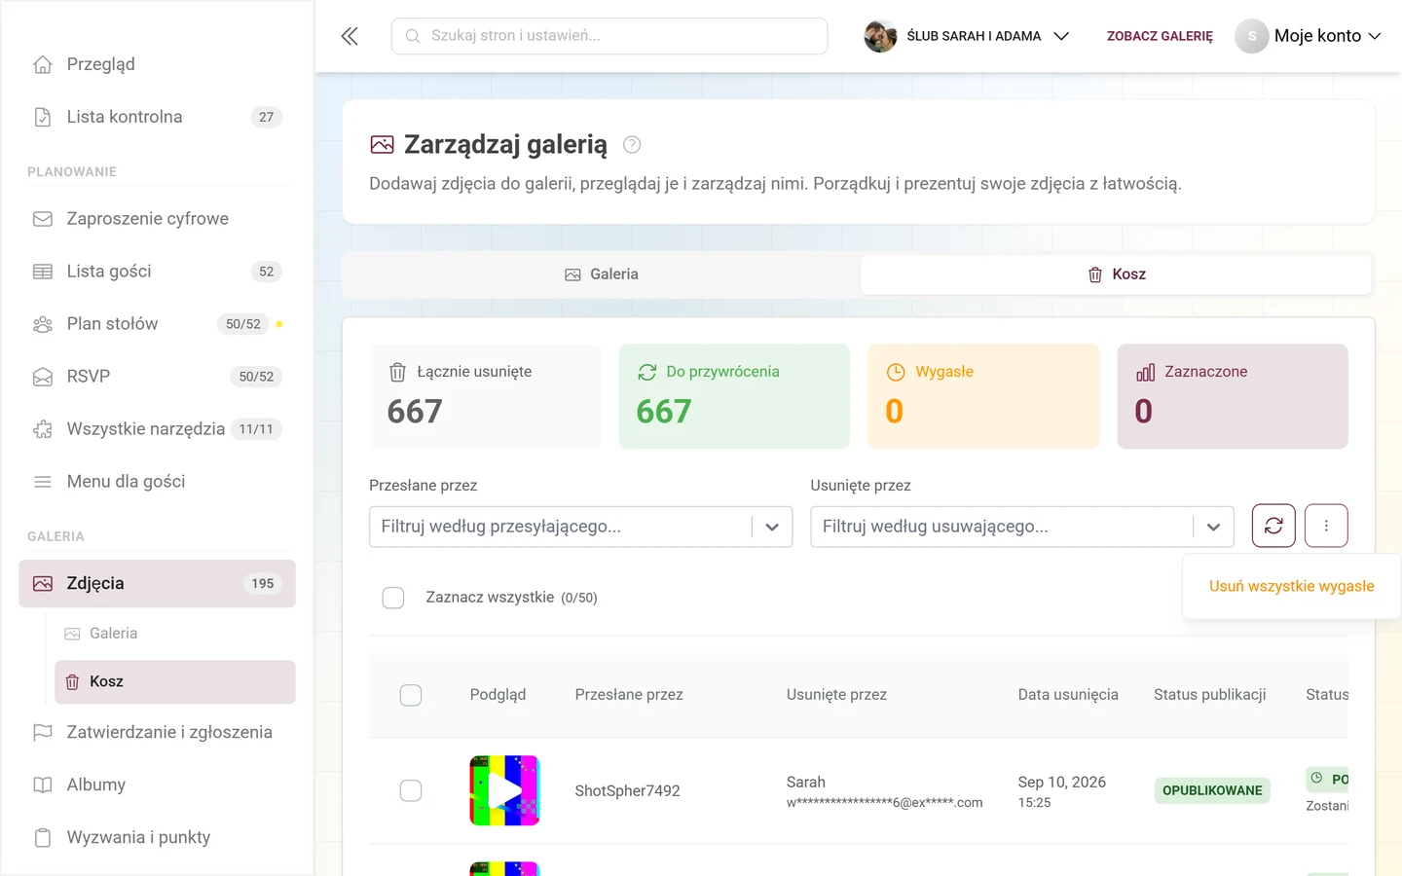1402x876 pixels.
Task: Tick the Zaznacz wszystkie checkbox
Action: 393,598
